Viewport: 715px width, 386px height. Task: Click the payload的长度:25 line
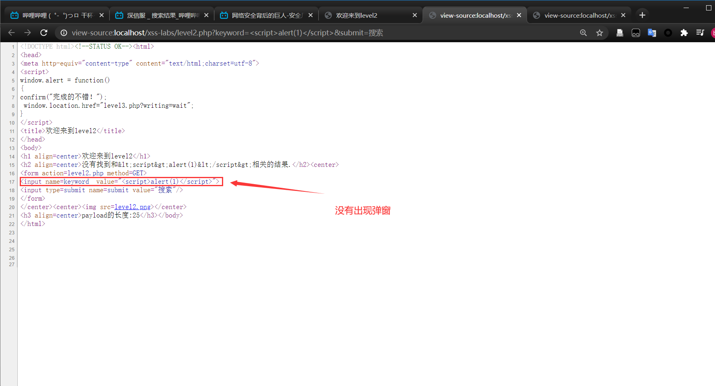point(102,216)
